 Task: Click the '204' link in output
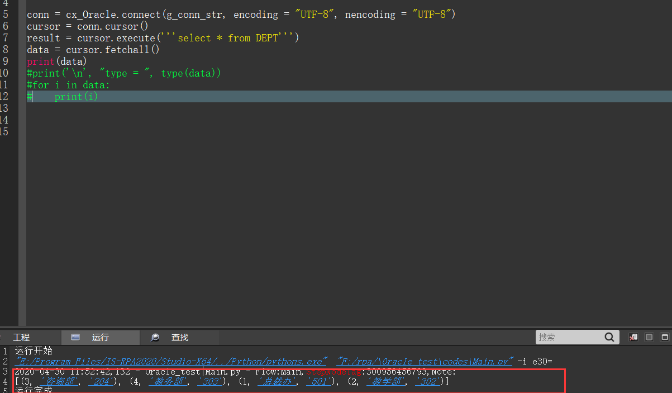tap(101, 382)
